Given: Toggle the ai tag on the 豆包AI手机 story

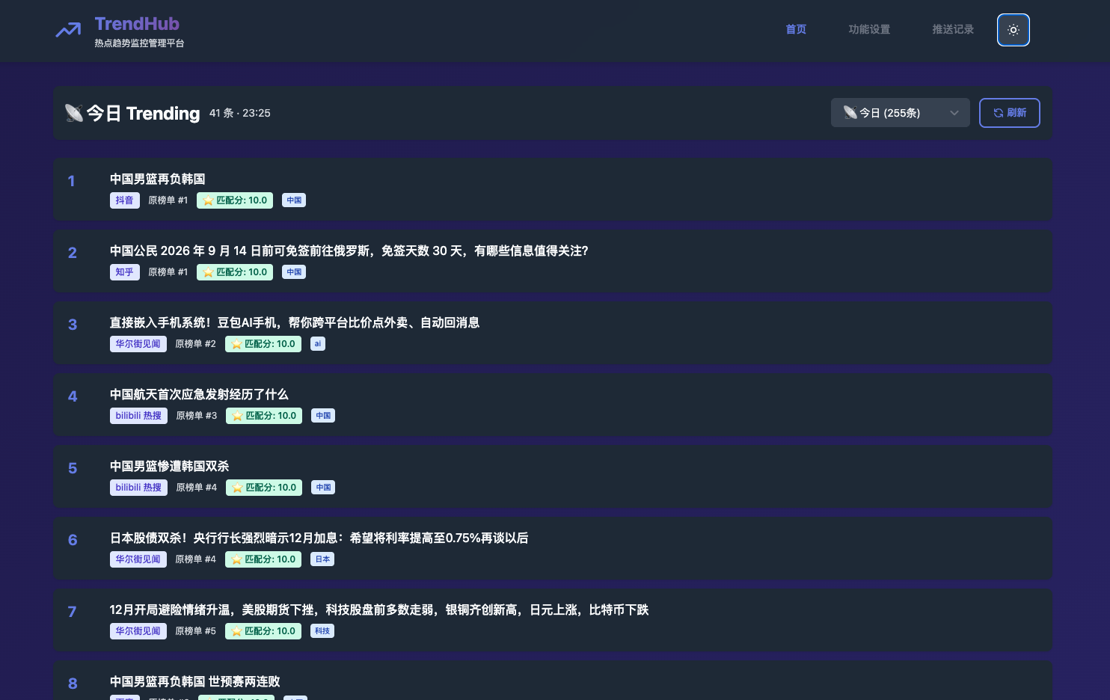Looking at the screenshot, I should tap(317, 343).
